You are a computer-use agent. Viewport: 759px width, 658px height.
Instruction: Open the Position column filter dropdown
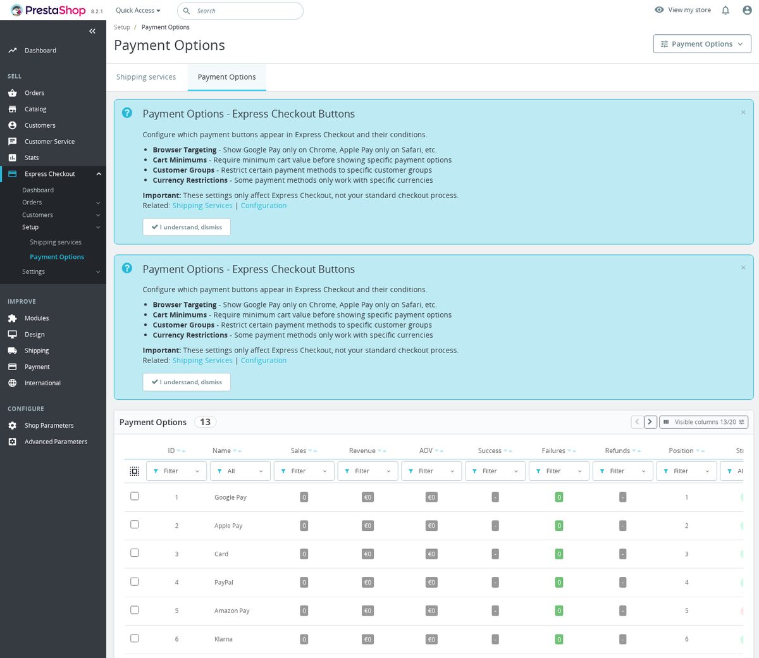(687, 471)
